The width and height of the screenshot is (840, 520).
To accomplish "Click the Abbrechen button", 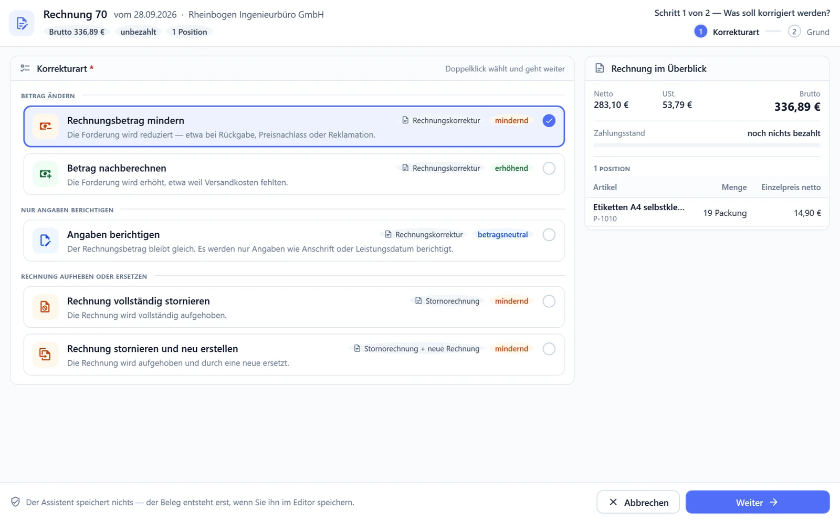I will pyautogui.click(x=638, y=502).
